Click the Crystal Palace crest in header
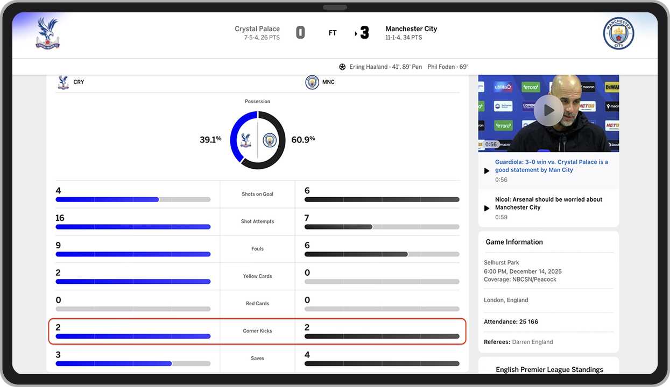The image size is (670, 387). pos(47,34)
